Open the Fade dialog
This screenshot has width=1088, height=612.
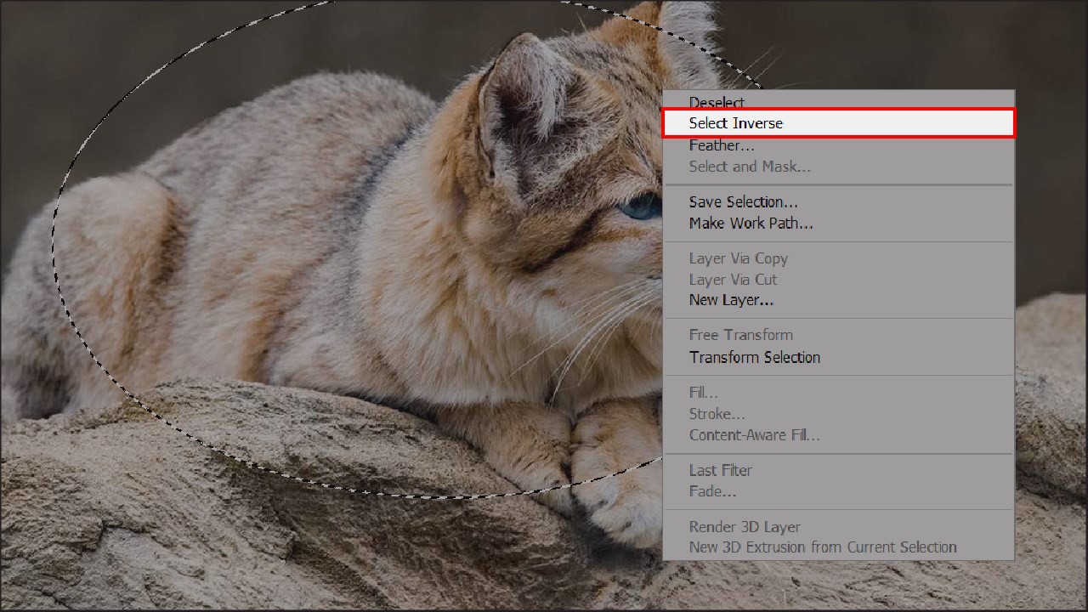point(712,491)
